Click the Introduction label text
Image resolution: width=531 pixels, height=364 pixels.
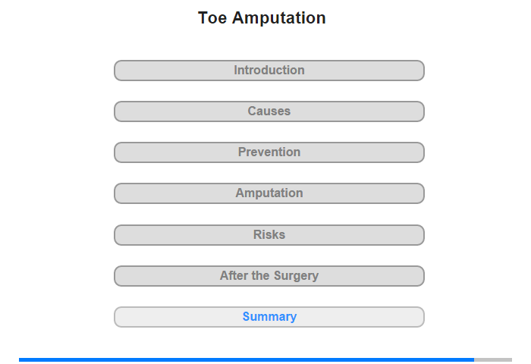click(269, 71)
